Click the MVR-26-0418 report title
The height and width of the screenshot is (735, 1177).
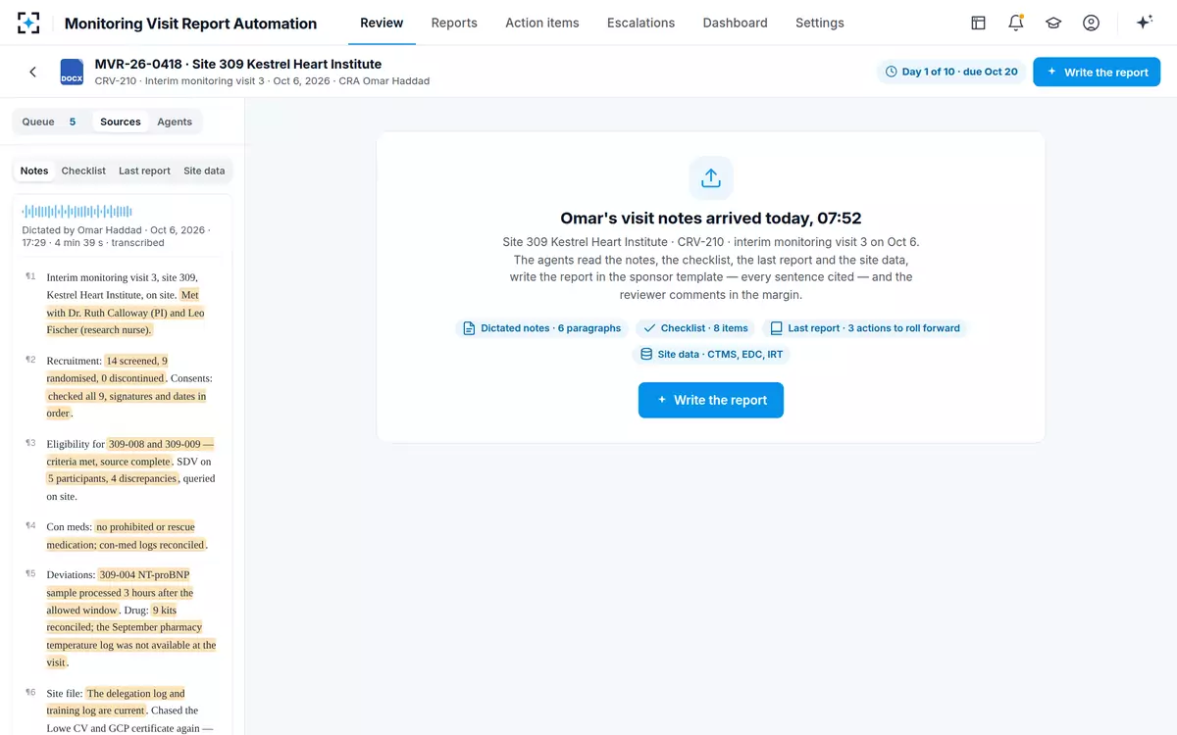click(238, 64)
